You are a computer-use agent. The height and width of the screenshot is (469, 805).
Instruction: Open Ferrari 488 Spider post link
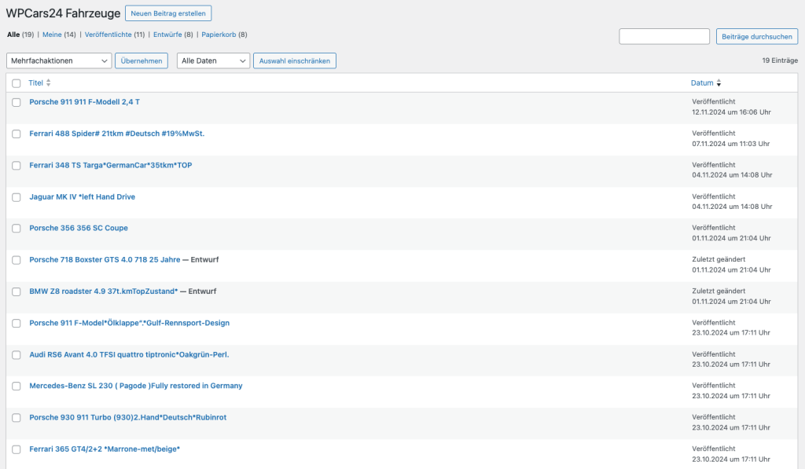coord(116,134)
